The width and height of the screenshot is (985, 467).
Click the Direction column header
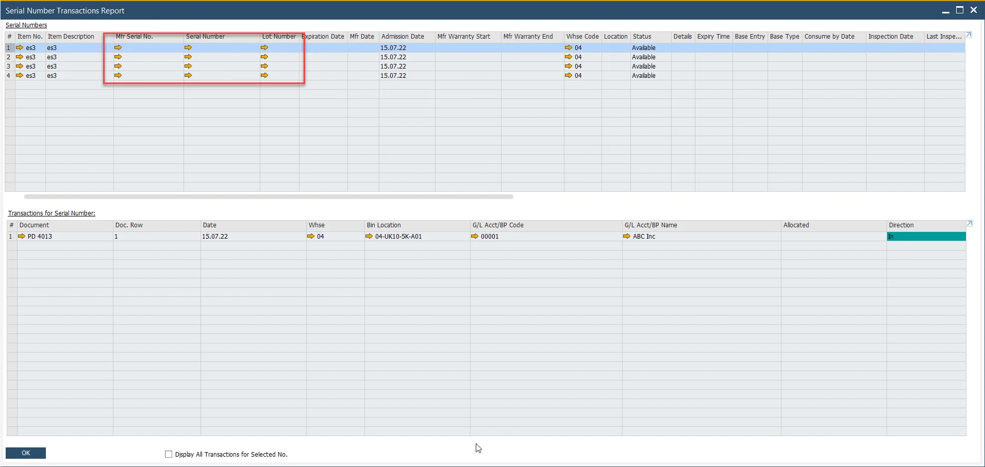coord(901,225)
